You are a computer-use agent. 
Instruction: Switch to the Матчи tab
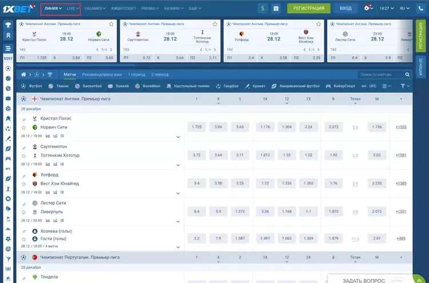pyautogui.click(x=70, y=75)
